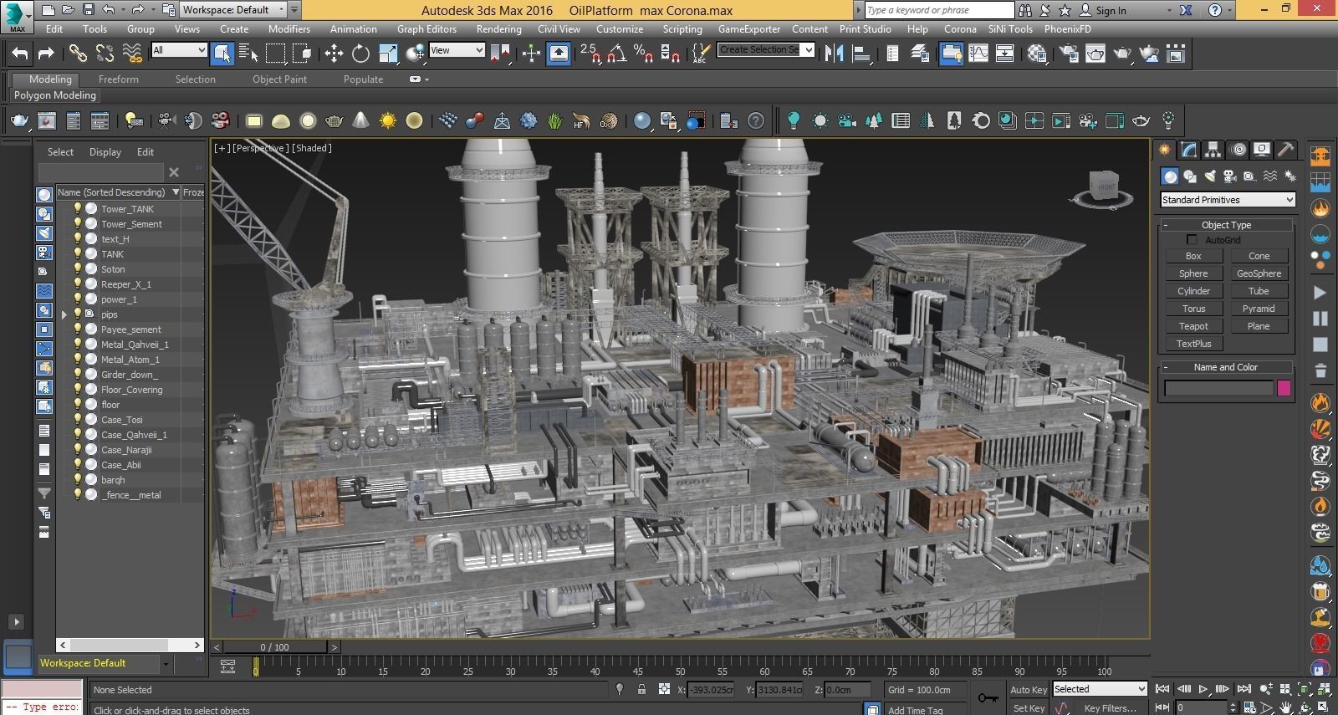Click the Mirror tool icon
The height and width of the screenshot is (715, 1338).
click(x=834, y=54)
